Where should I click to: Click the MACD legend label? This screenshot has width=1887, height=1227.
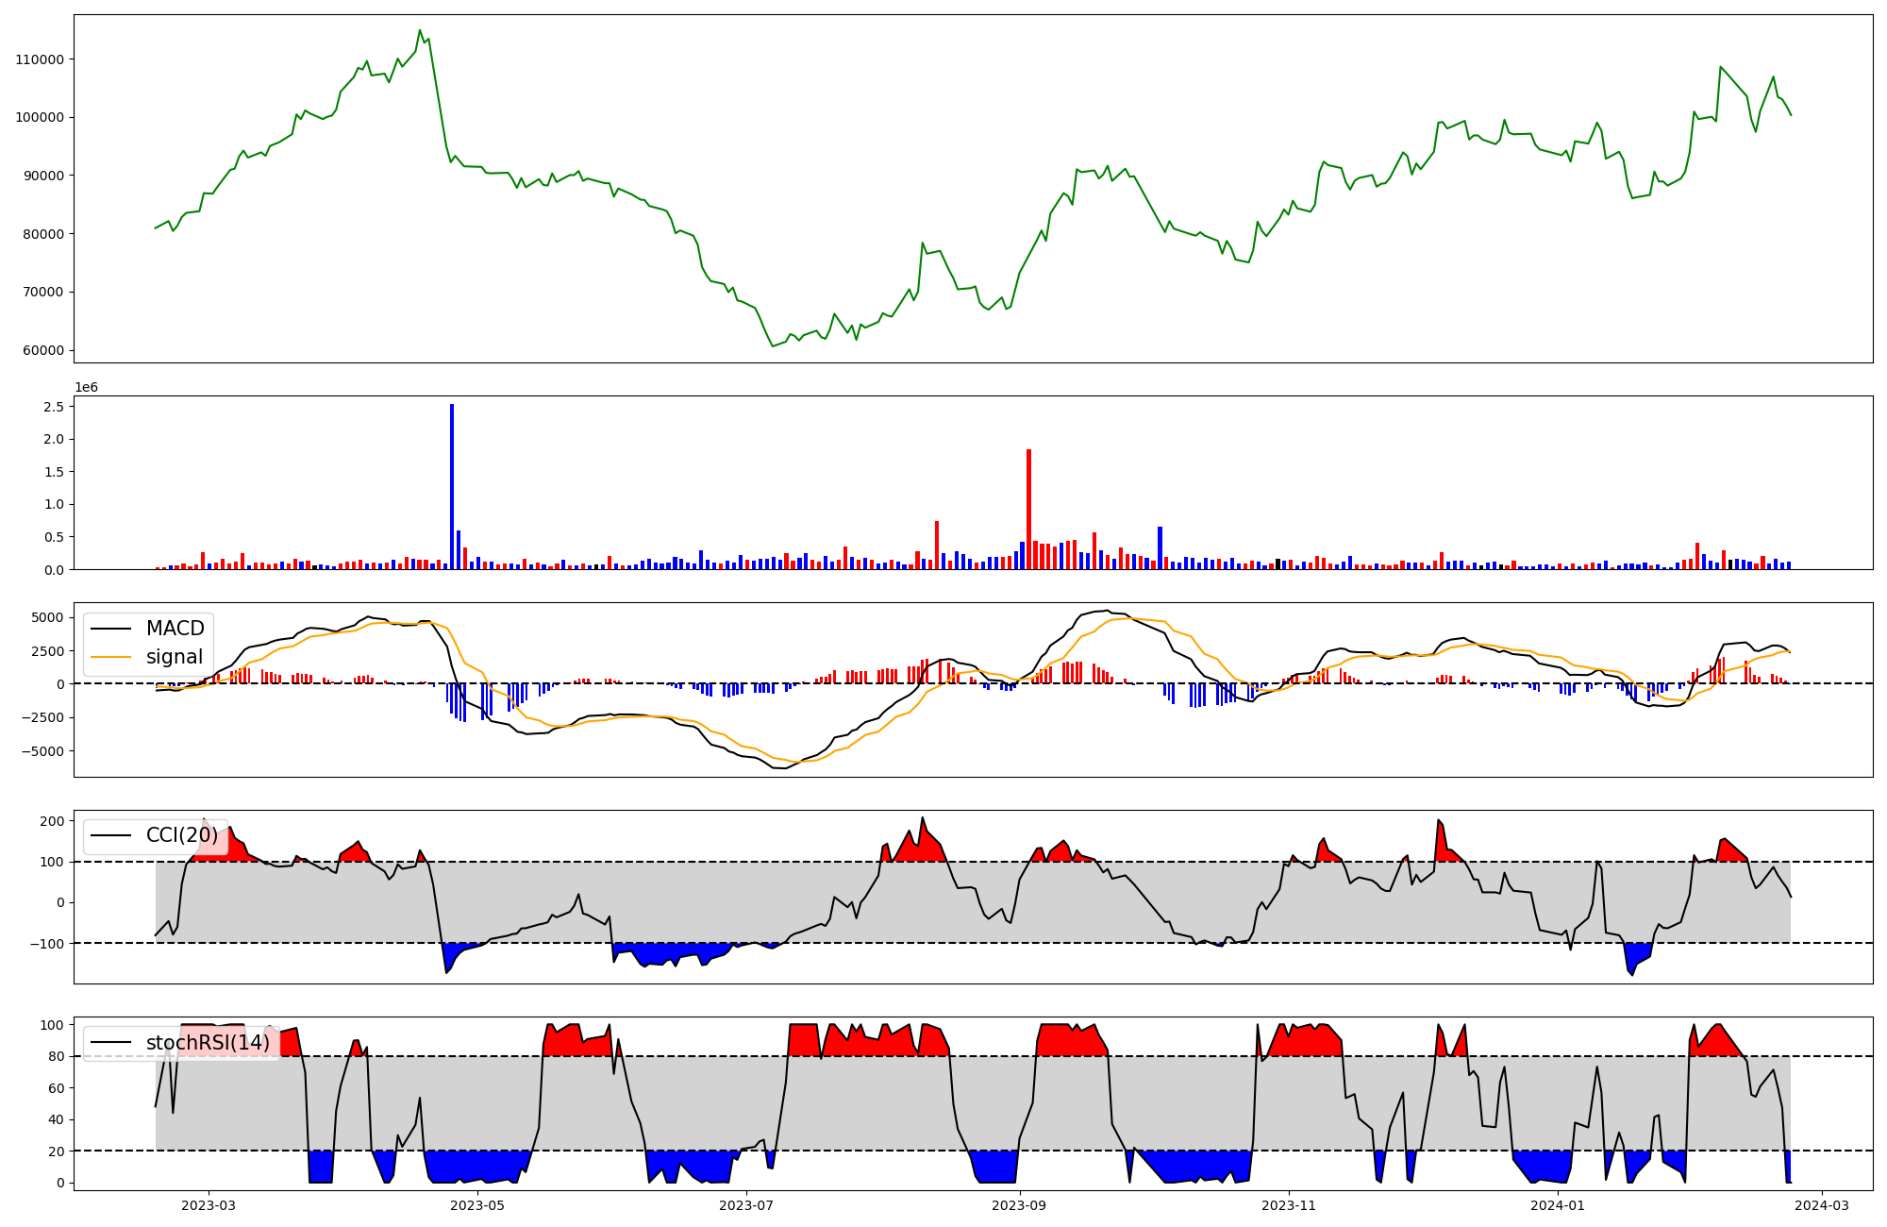tap(175, 629)
